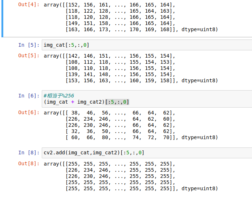Click the Out[4]: prompt label
This screenshot has width=252, height=200.
point(29,4)
